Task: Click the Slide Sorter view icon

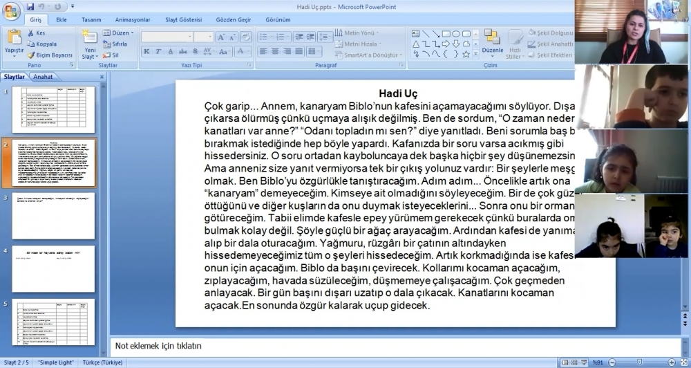Action: click(575, 362)
